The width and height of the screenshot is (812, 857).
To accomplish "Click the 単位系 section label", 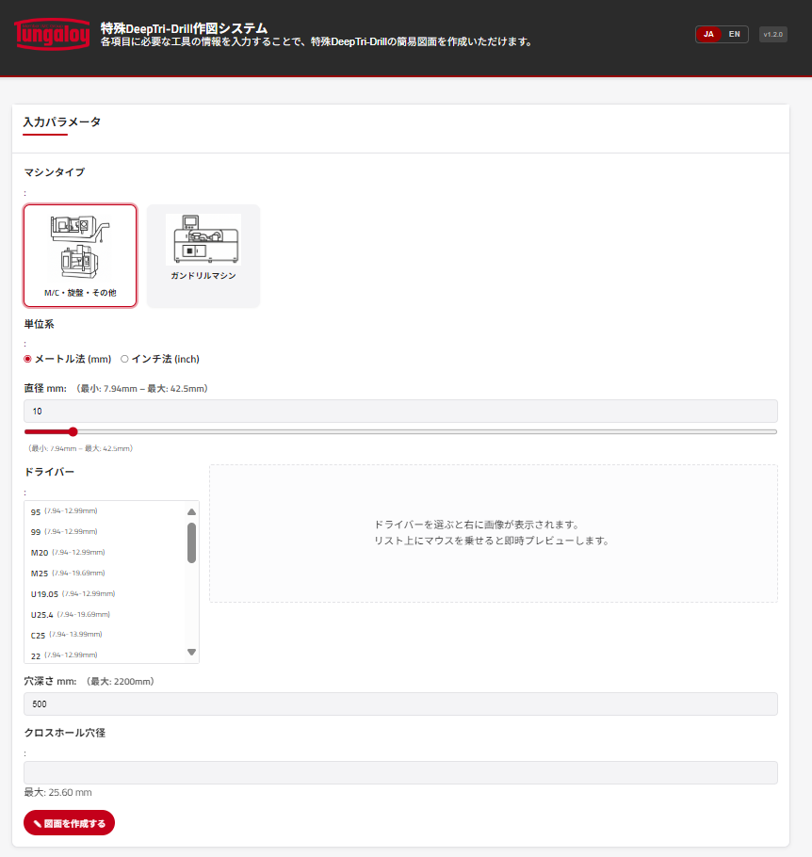I will click(x=39, y=324).
